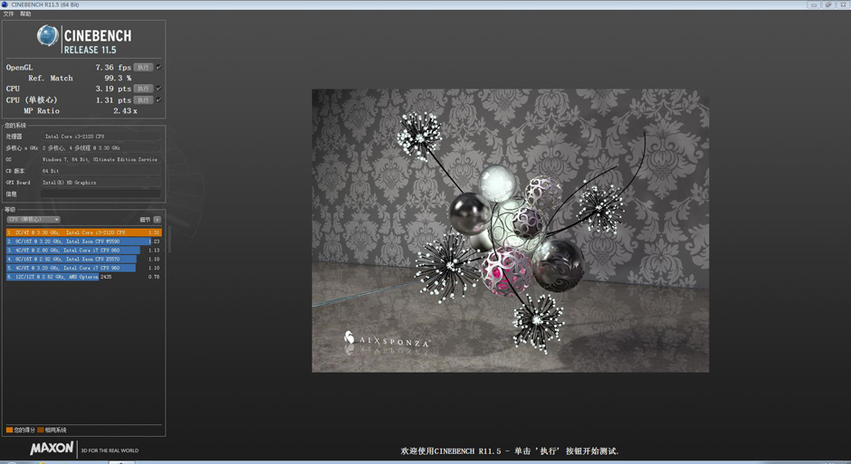Click the 信息 input field
851x464 pixels.
point(101,194)
